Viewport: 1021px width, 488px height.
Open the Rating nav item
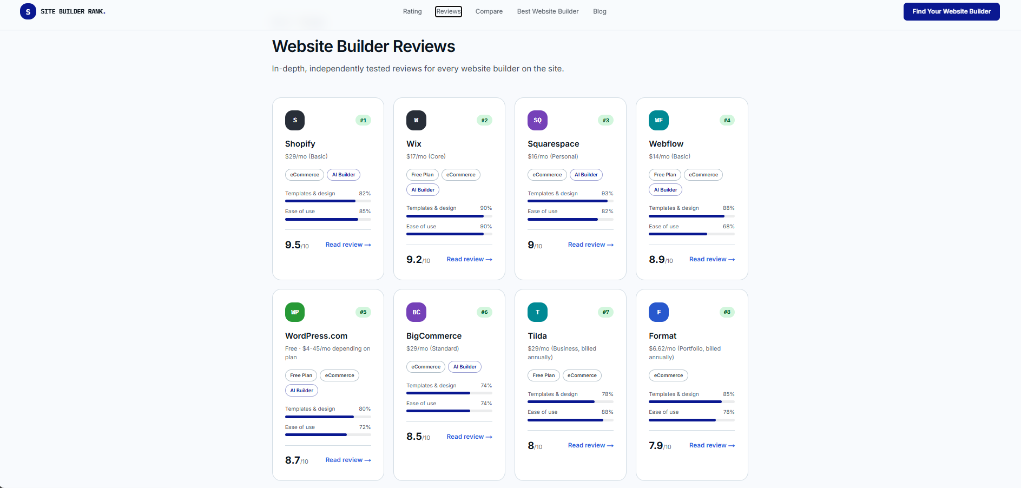click(x=412, y=11)
